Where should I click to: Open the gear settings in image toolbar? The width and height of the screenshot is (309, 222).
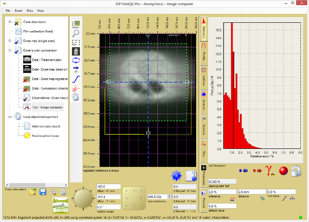[x=76, y=97]
